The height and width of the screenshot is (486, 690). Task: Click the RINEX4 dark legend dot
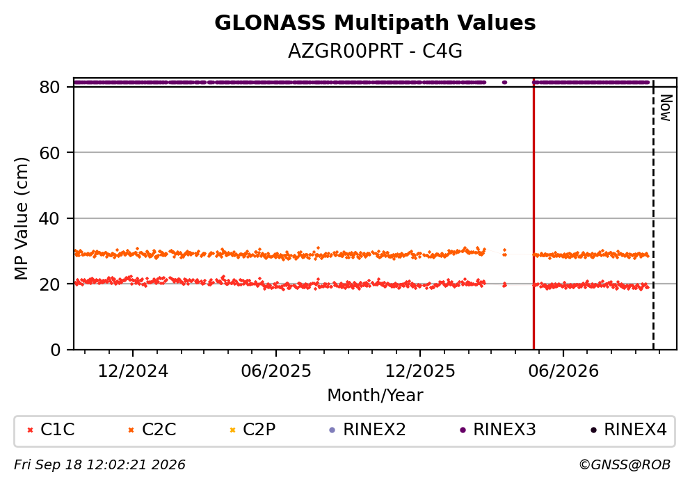click(x=593, y=430)
